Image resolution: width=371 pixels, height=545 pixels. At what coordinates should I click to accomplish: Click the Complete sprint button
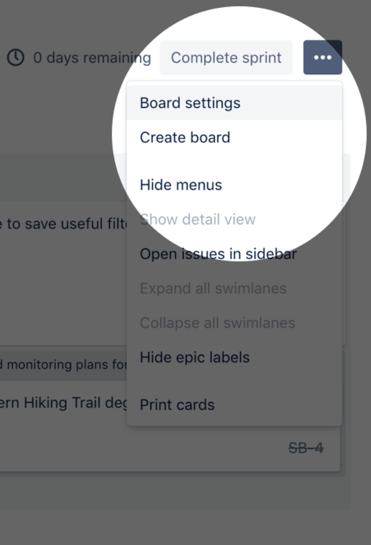[226, 57]
